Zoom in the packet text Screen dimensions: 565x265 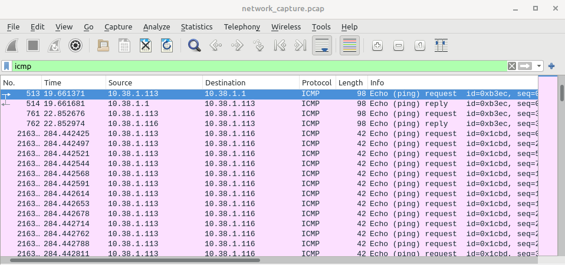377,46
